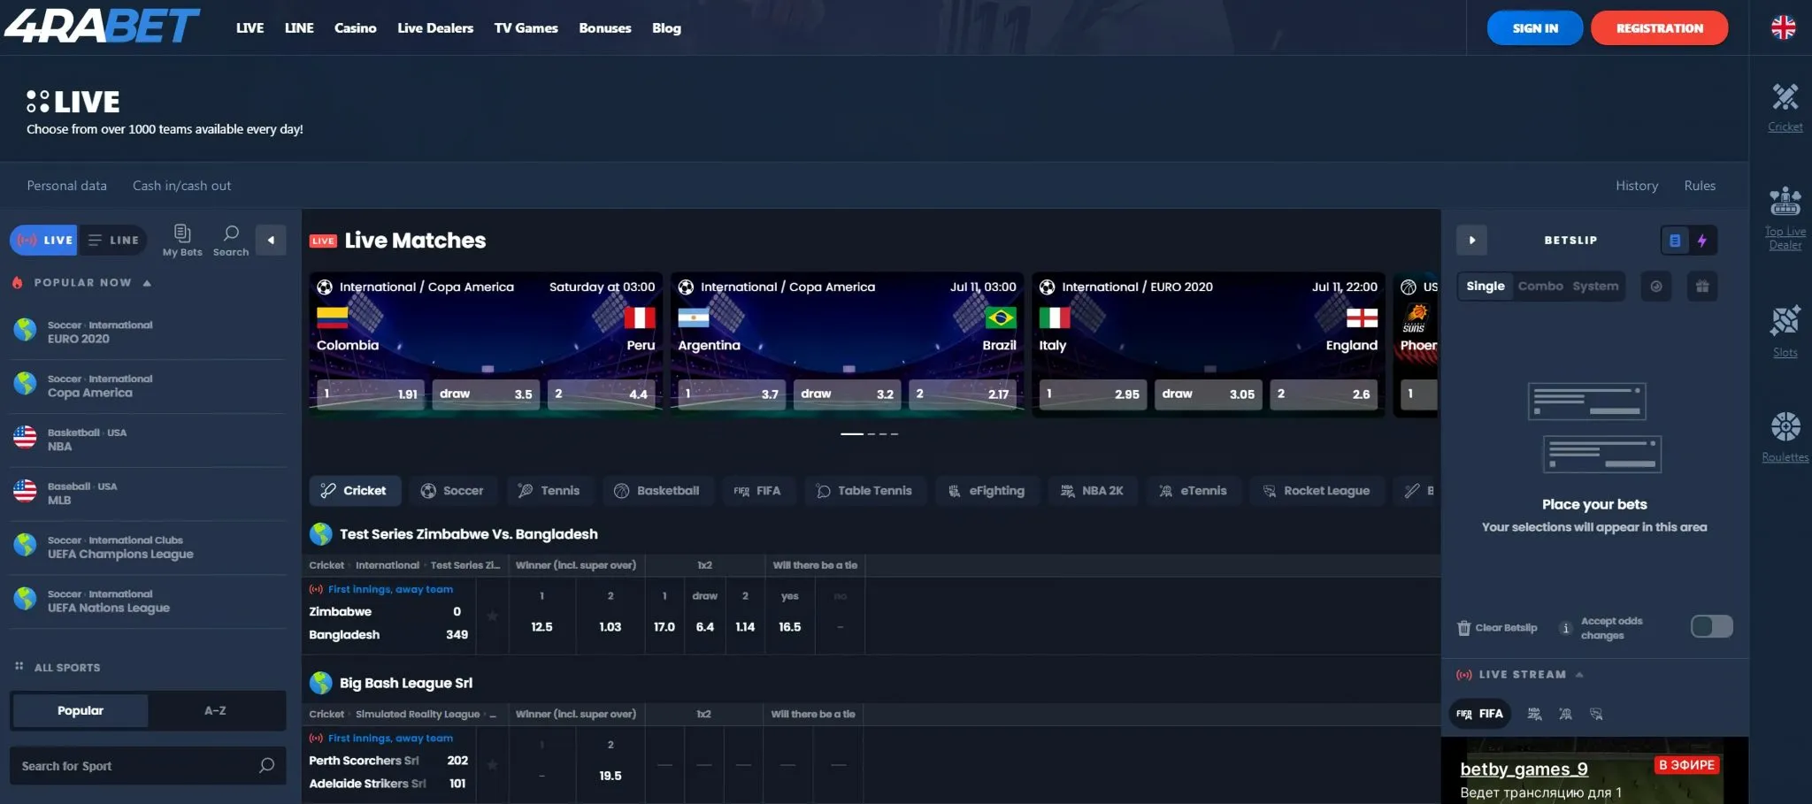Click the REGISTRATION button
Image resolution: width=1812 pixels, height=804 pixels.
pos(1658,27)
